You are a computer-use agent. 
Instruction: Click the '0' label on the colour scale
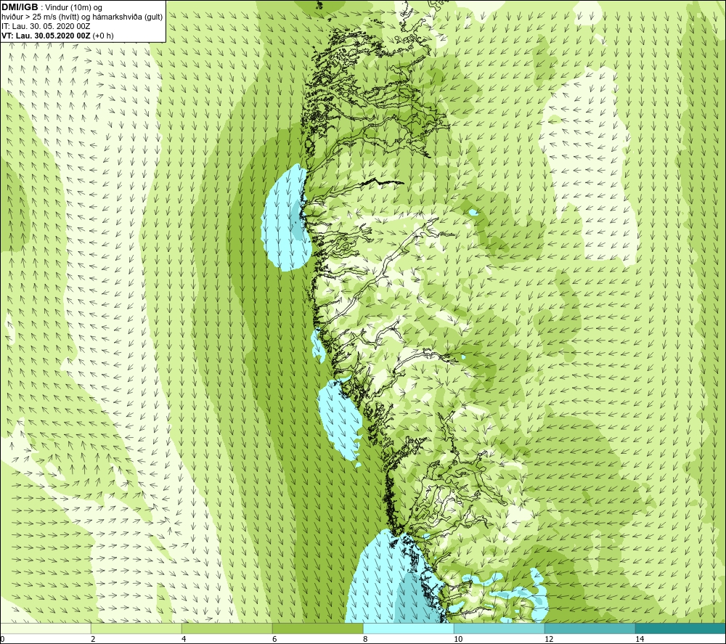tap(2, 639)
